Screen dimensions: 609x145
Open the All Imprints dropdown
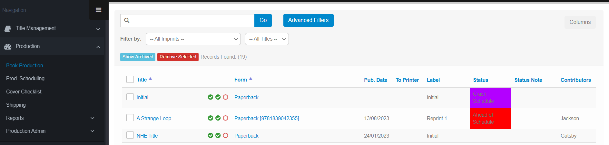pyautogui.click(x=193, y=39)
